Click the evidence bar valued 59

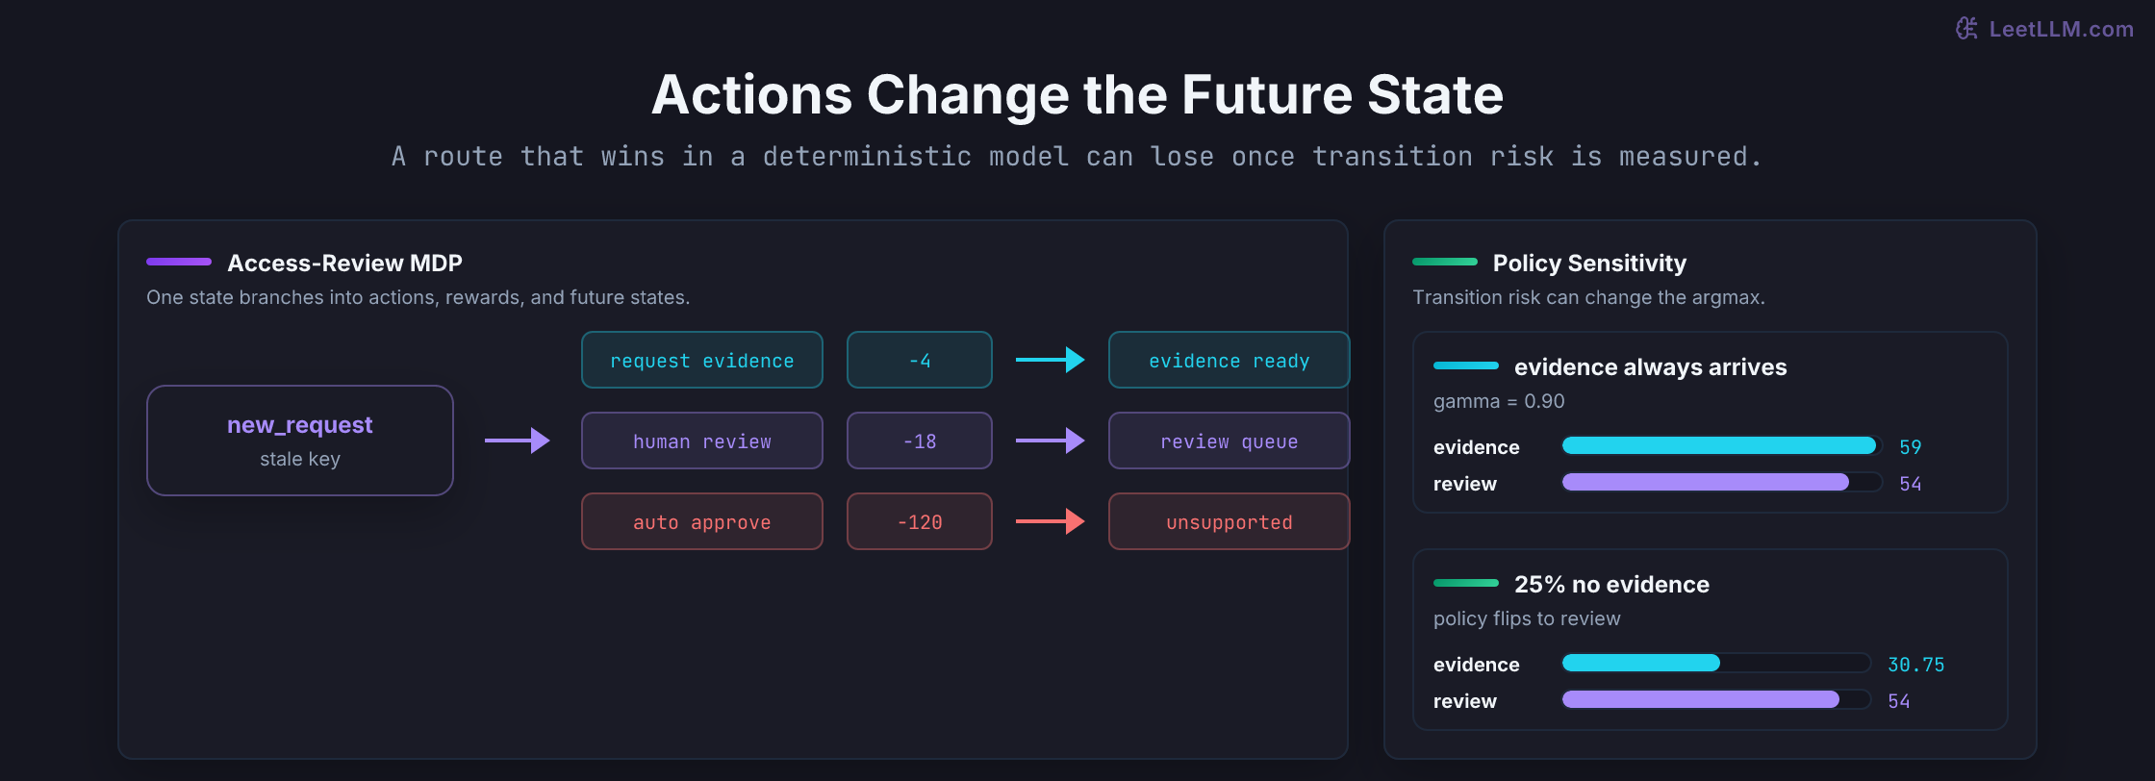[x=1719, y=445]
